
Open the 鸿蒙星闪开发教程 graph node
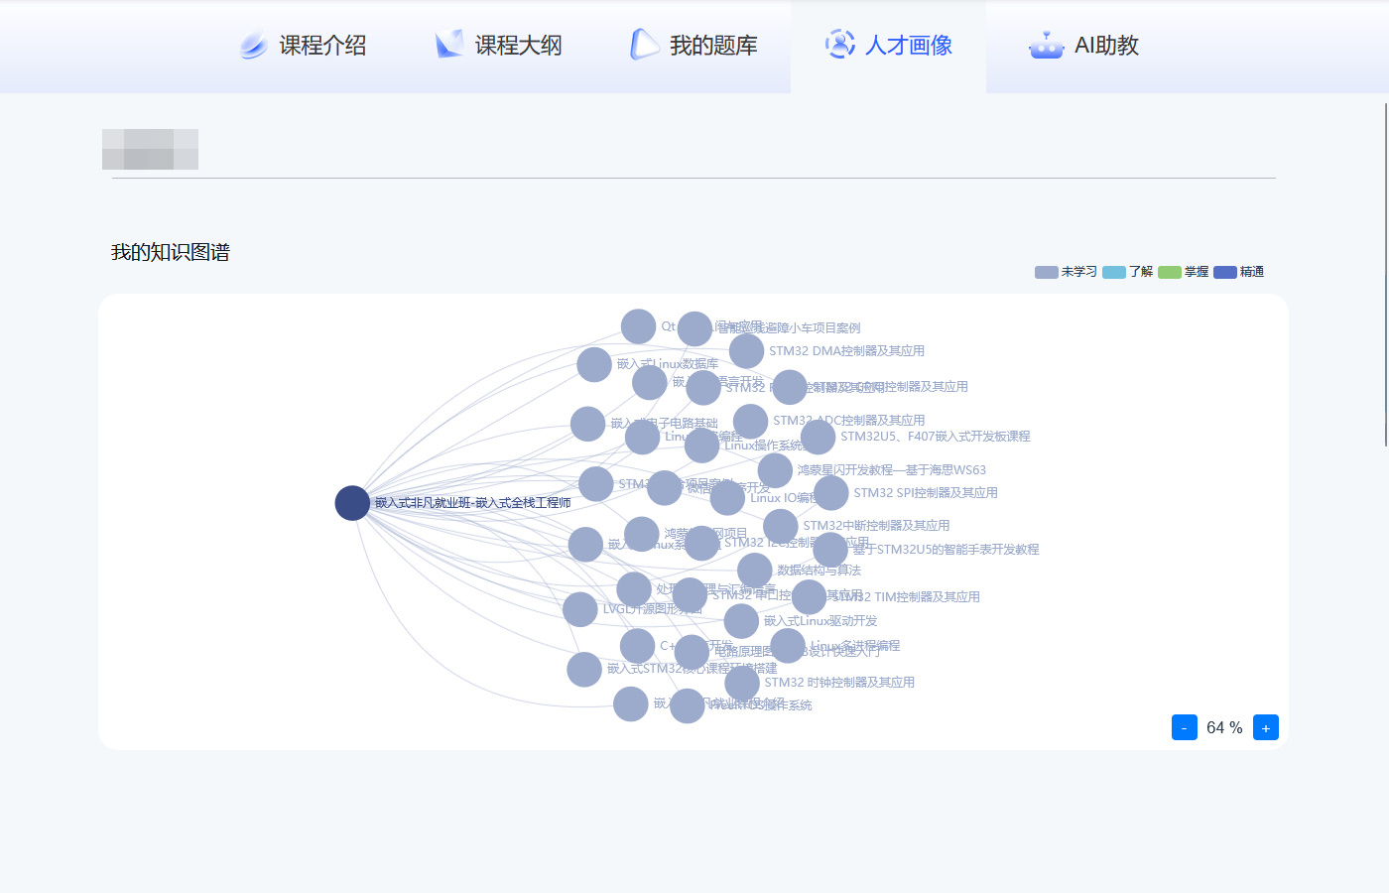[775, 470]
